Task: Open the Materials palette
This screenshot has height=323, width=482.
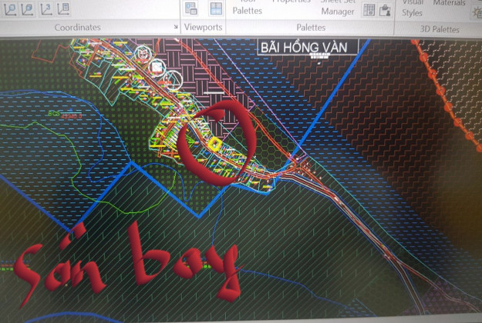Action: point(449,3)
